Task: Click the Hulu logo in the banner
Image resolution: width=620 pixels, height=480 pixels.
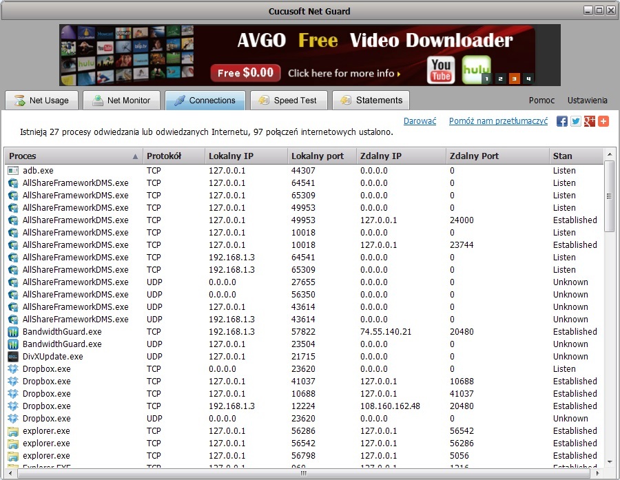Action: click(x=476, y=69)
